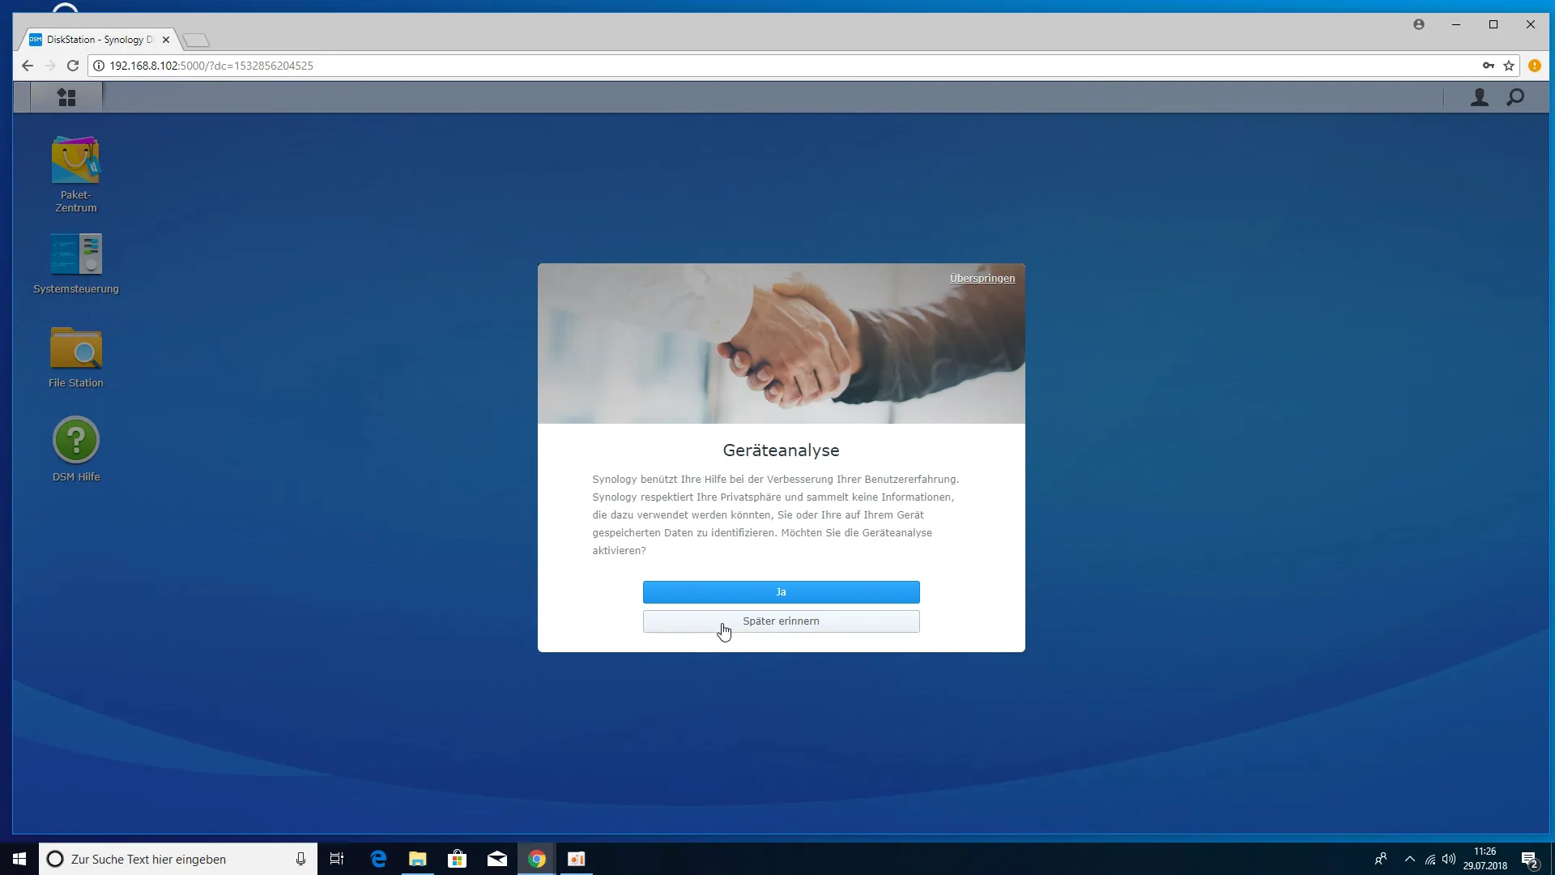Open saved passwords key icon
The image size is (1555, 875).
click(x=1489, y=66)
